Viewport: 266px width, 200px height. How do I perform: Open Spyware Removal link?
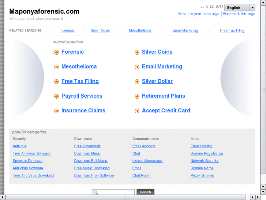(27, 161)
